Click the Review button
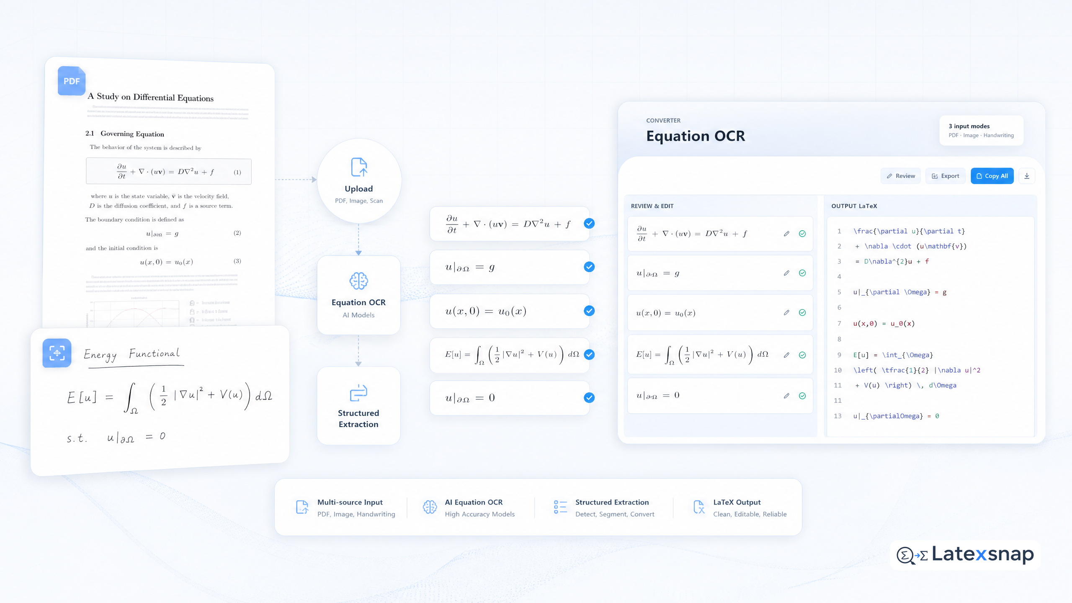Image resolution: width=1072 pixels, height=603 pixels. point(901,176)
